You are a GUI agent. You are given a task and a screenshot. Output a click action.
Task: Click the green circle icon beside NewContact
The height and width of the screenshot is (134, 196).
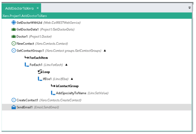tap(14, 43)
